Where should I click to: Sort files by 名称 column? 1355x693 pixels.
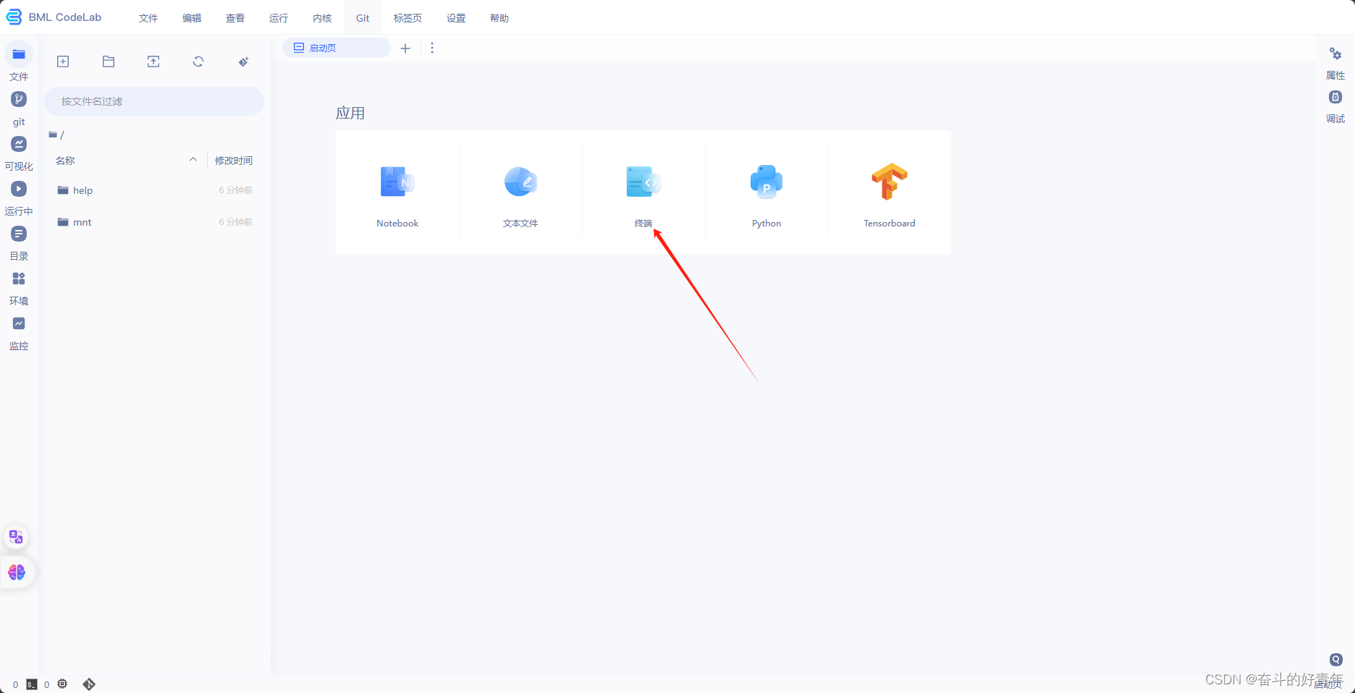[127, 161]
